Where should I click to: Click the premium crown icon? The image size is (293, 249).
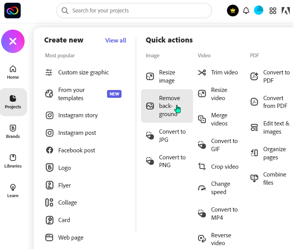click(233, 11)
